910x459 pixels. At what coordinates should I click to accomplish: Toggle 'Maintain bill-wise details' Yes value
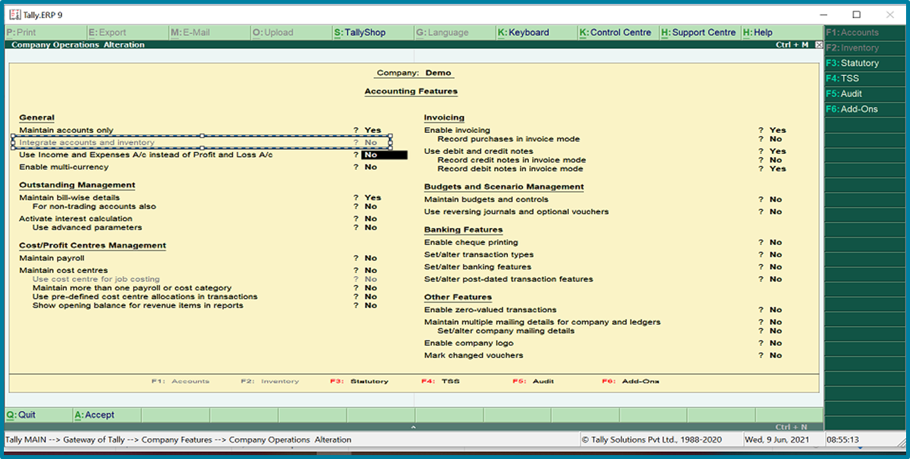373,198
